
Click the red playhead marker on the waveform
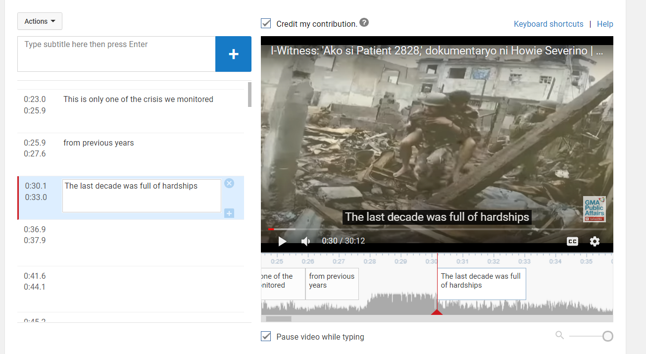click(x=437, y=312)
